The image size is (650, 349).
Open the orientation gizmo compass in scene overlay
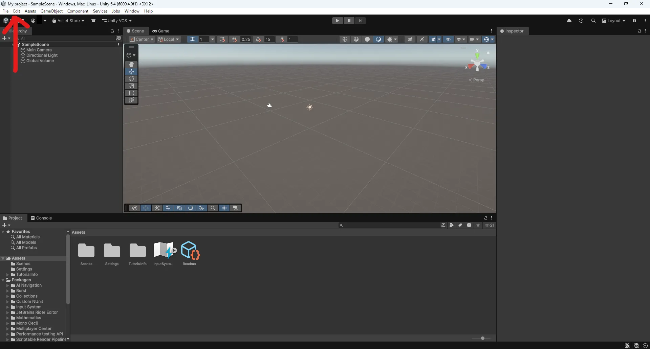click(135, 208)
